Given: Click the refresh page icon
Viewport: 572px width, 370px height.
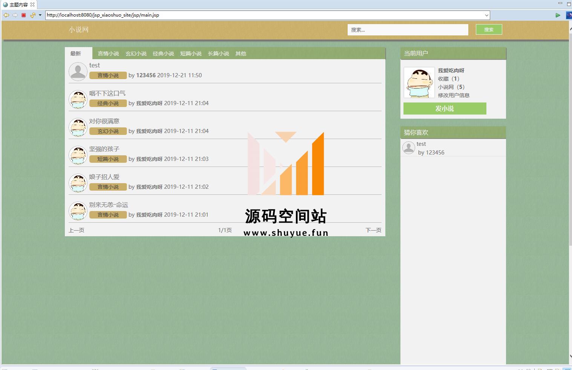Looking at the screenshot, I should pyautogui.click(x=33, y=15).
